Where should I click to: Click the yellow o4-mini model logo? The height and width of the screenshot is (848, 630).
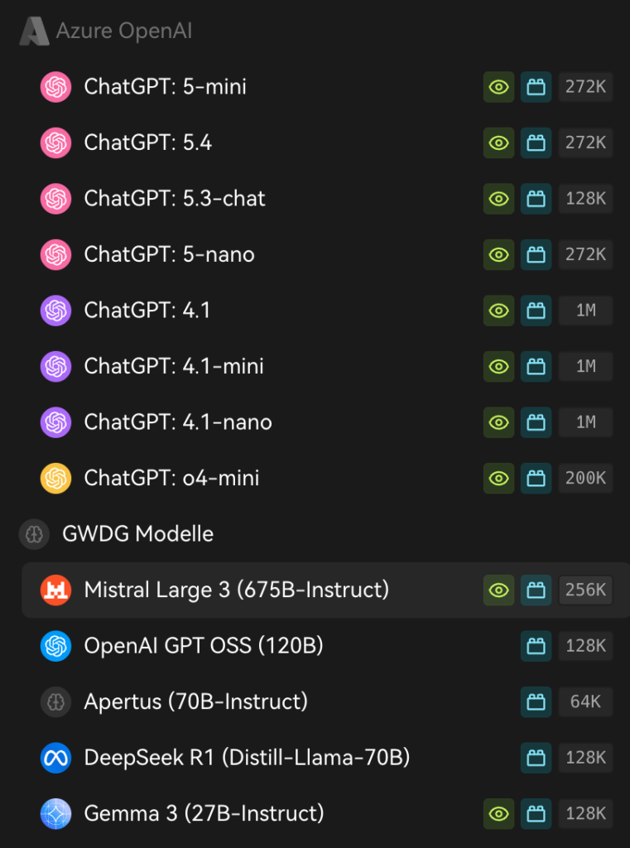(55, 478)
